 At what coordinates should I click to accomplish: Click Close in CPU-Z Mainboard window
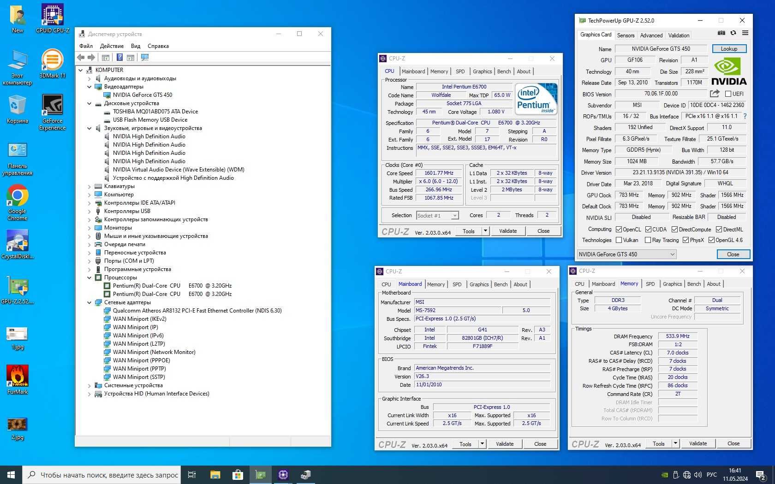pyautogui.click(x=540, y=444)
